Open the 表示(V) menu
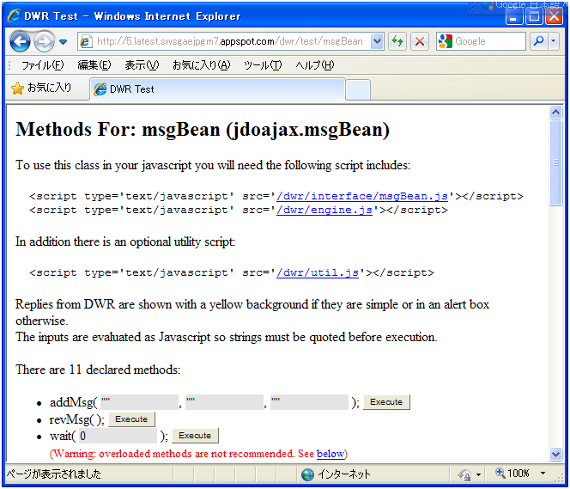This screenshot has height=489, width=570. [x=142, y=65]
